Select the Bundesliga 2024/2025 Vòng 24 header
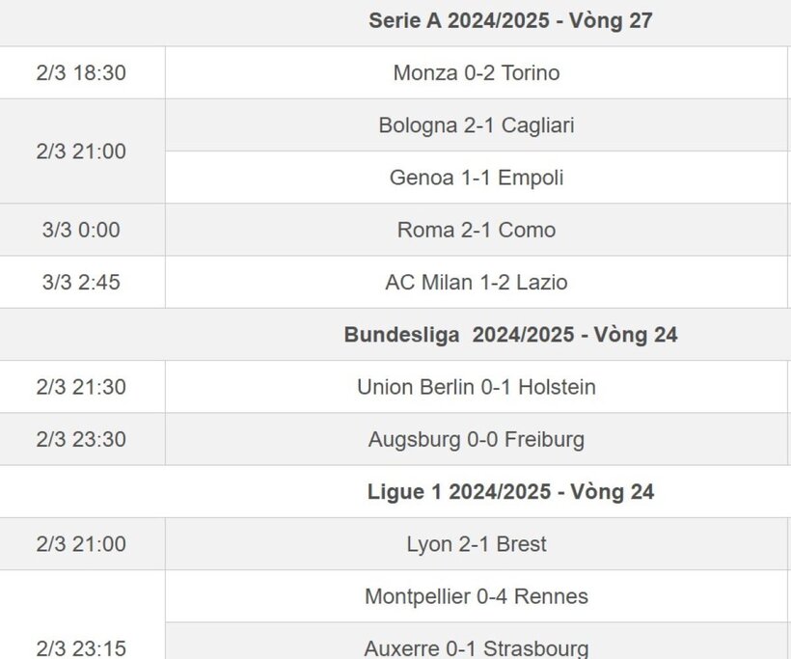This screenshot has width=791, height=659. tap(510, 335)
